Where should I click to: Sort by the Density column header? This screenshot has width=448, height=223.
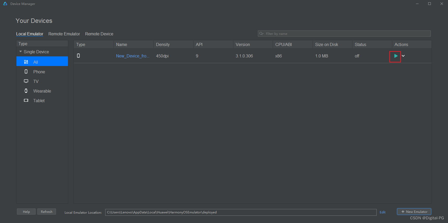(173, 44)
